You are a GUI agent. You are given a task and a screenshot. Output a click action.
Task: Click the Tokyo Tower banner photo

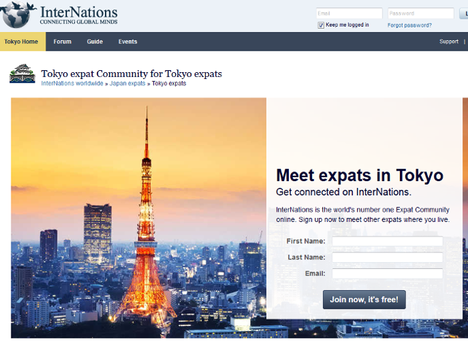[x=138, y=217]
